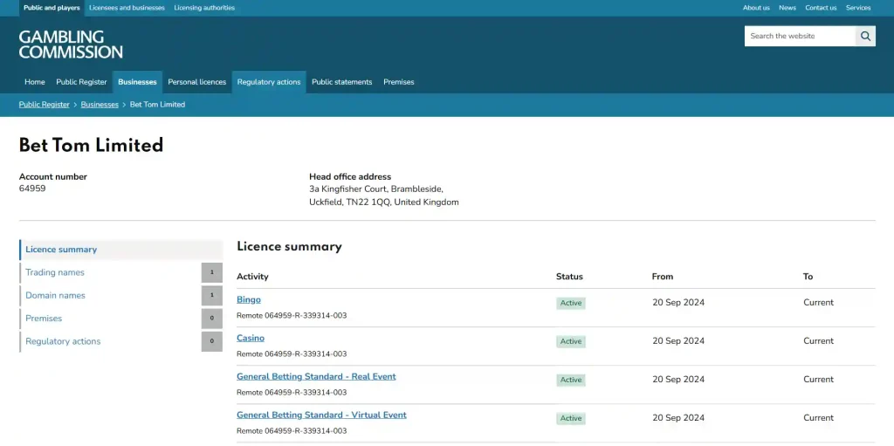
Task: Click Remote 064959-R-339314-003 under Bingo
Action: [292, 315]
